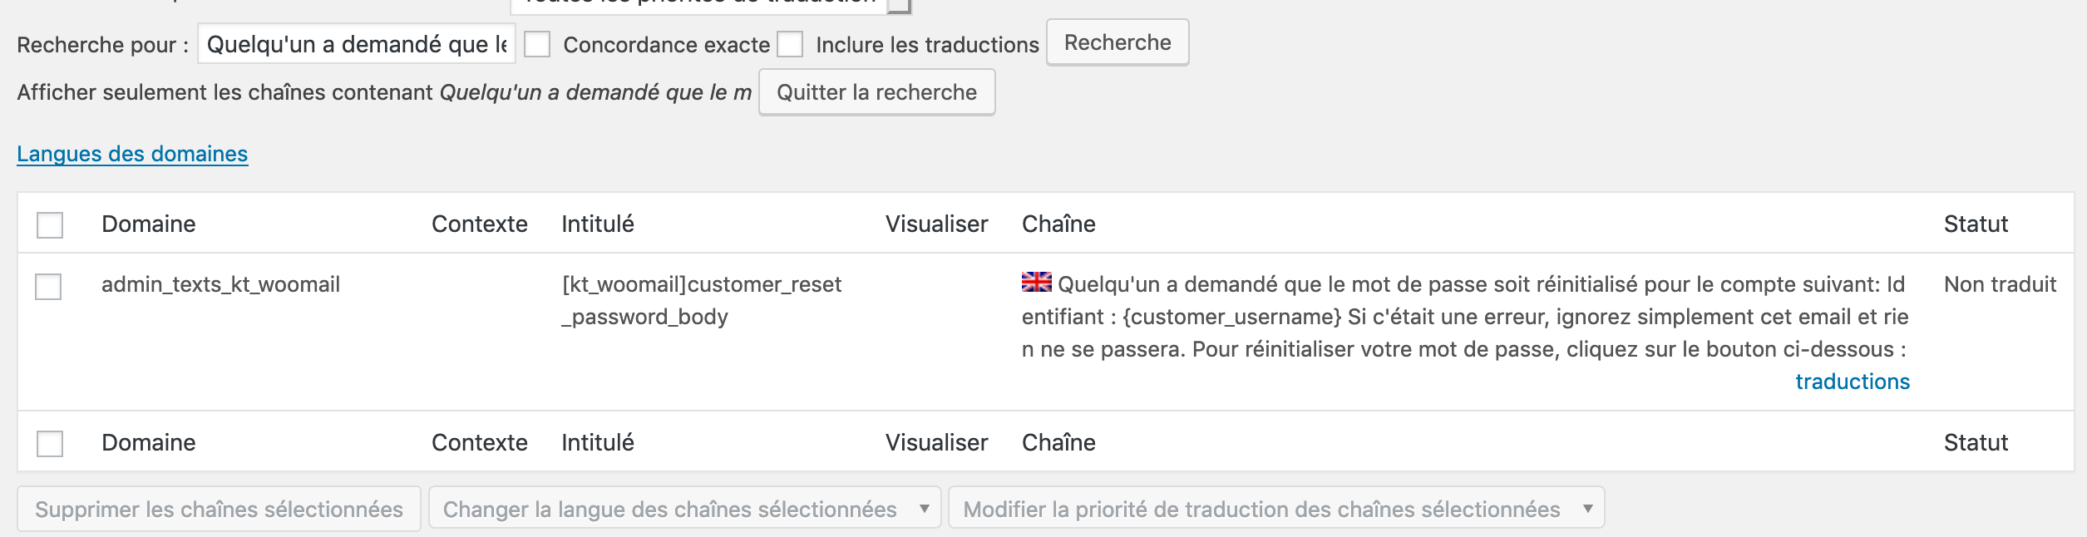The height and width of the screenshot is (537, 2087).
Task: Click Supprimer les chaînes sélectionnées button
Action: [x=219, y=509]
